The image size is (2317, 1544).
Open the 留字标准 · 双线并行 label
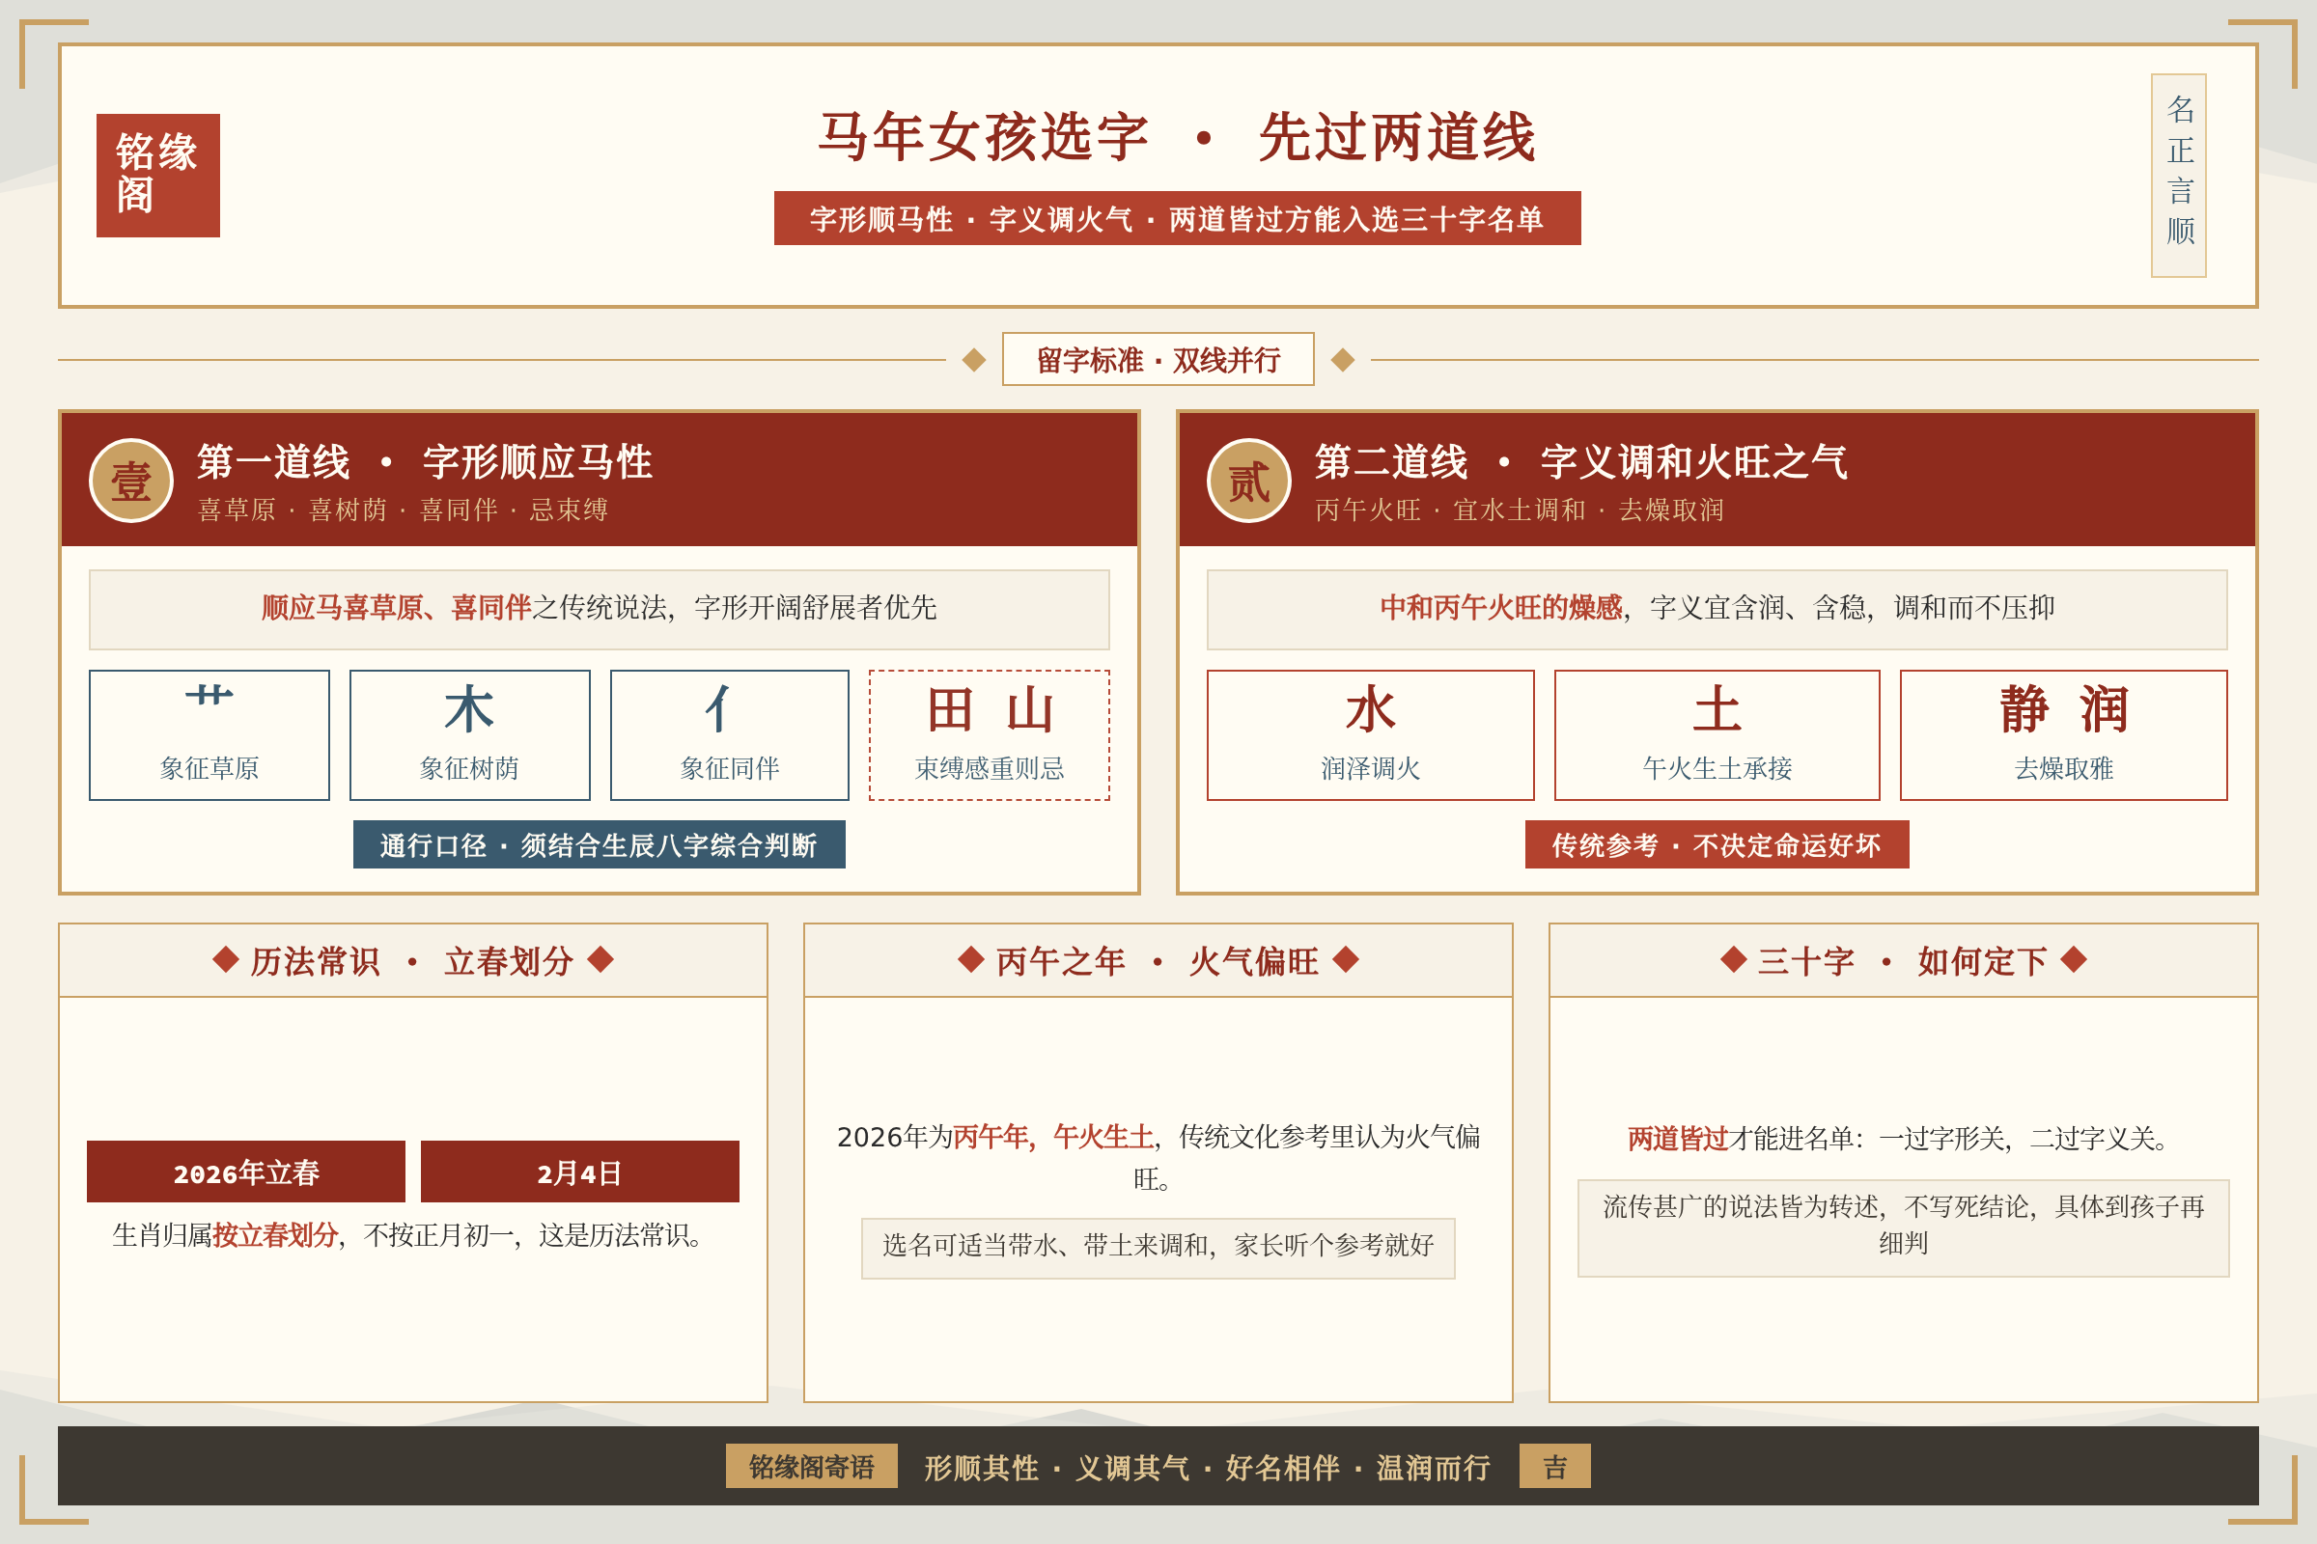(1158, 359)
